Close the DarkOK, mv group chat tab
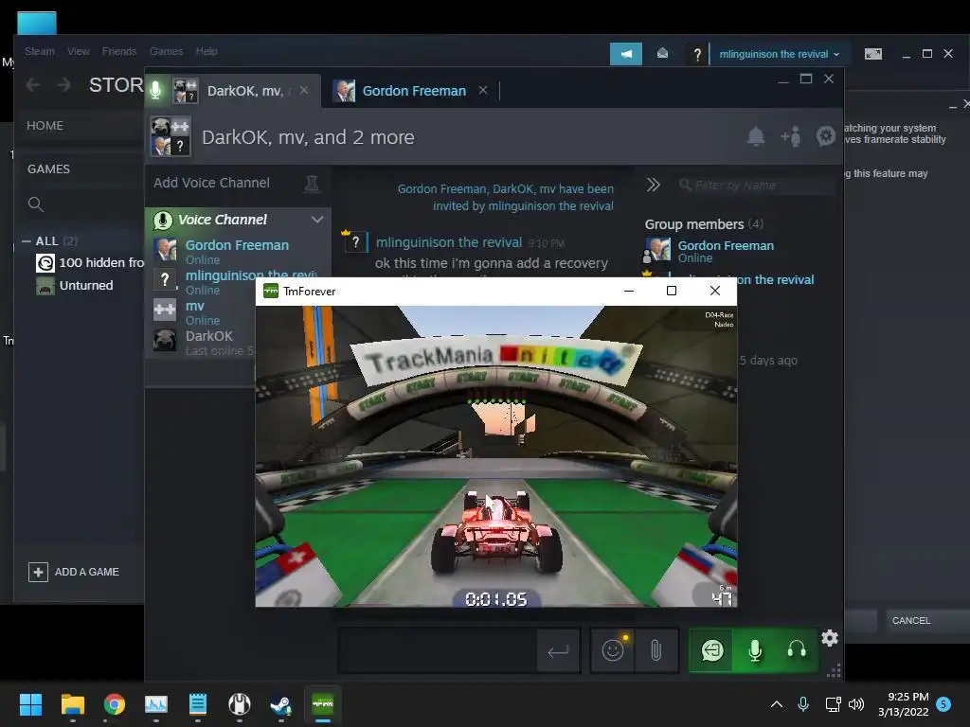The width and height of the screenshot is (970, 727). tap(304, 90)
